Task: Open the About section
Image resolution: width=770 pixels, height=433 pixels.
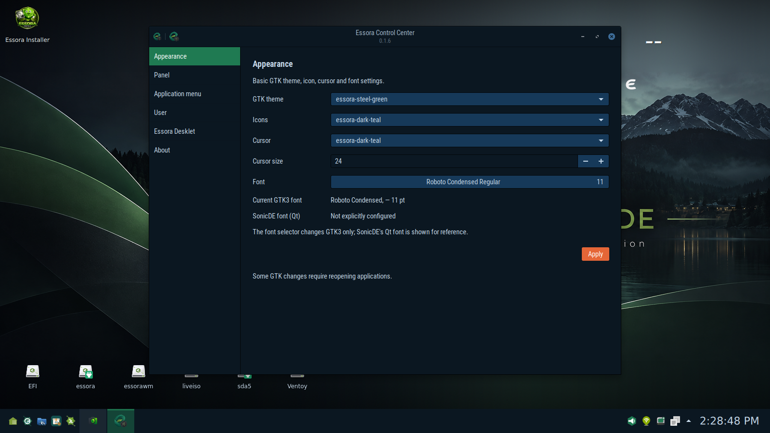Action: coord(194,150)
